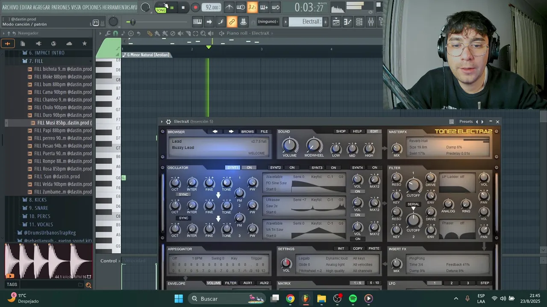Image resolution: width=547 pixels, height=307 pixels.
Task: Select the magnet snap tool in piano roll
Action: click(115, 33)
